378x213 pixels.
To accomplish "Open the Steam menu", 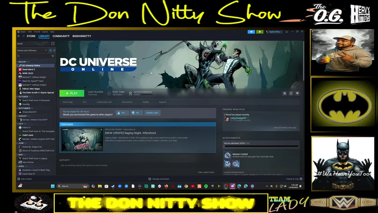I will tap(23, 32).
